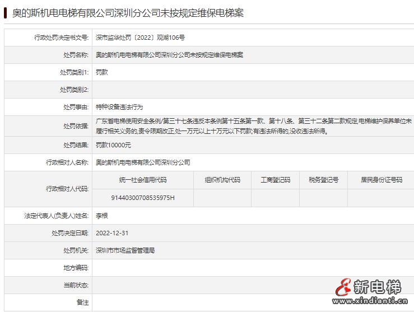Click the decision date 2022-12-31

(x=112, y=233)
